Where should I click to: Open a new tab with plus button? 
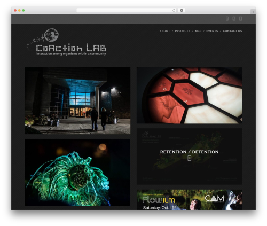point(253,12)
